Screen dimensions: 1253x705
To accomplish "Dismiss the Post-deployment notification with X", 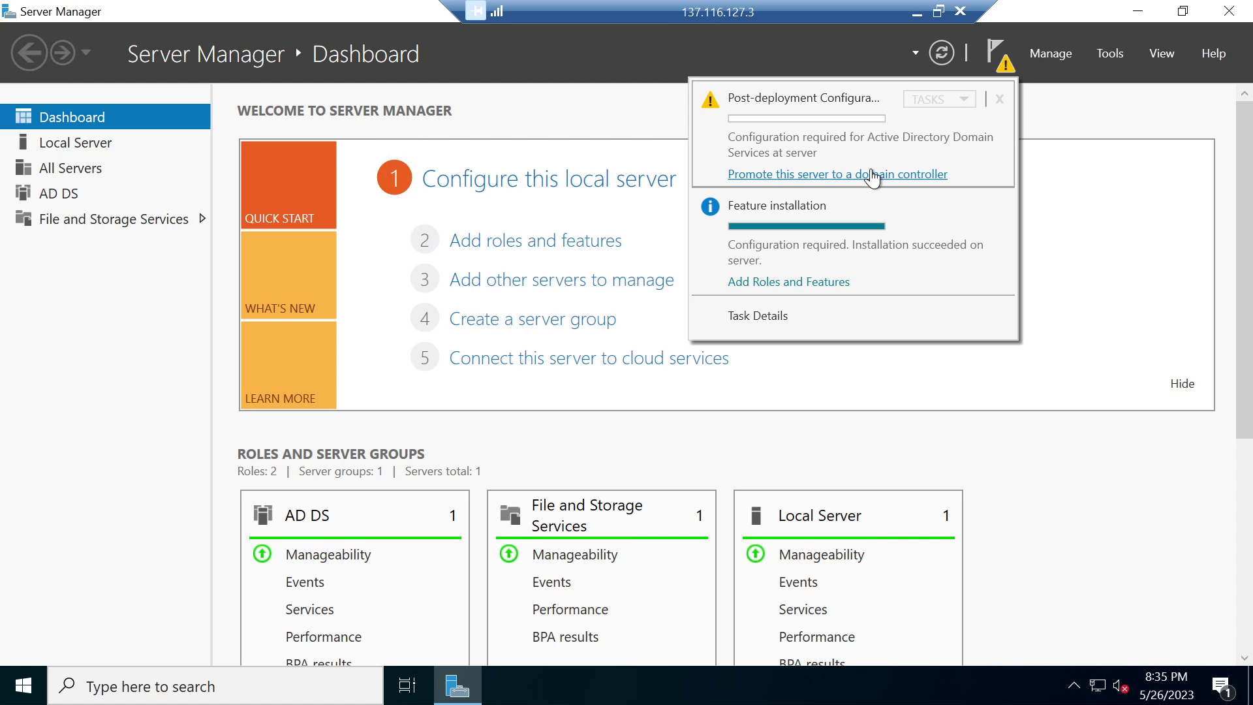I will (999, 99).
